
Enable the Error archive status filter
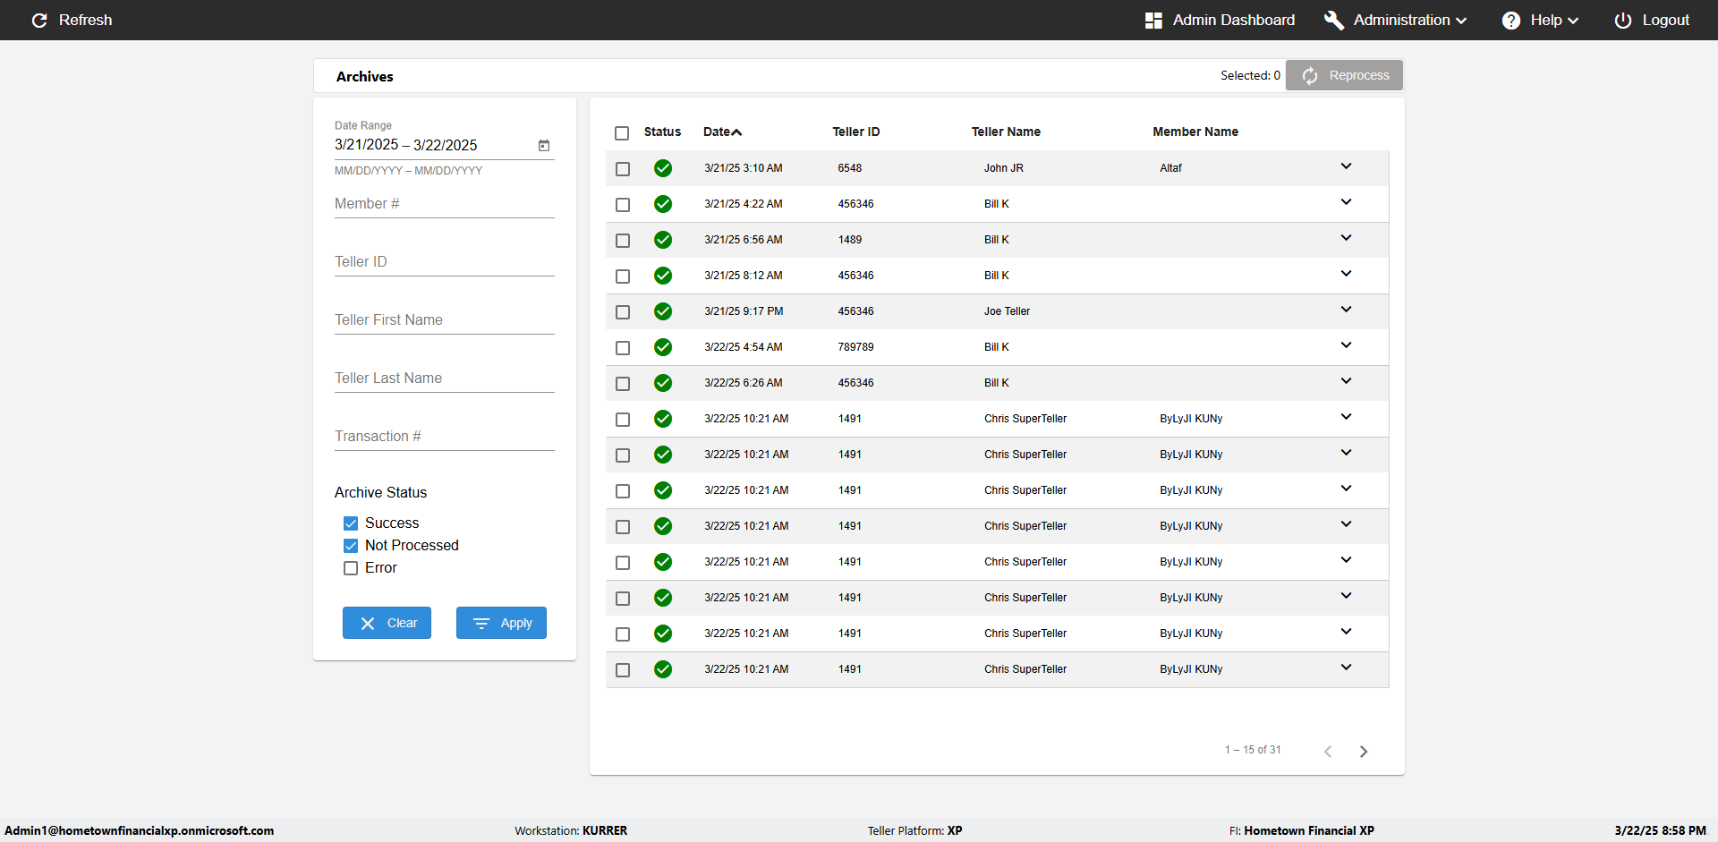(351, 568)
